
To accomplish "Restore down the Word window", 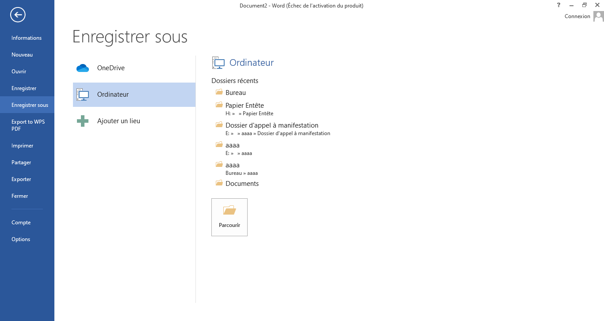I will [584, 5].
